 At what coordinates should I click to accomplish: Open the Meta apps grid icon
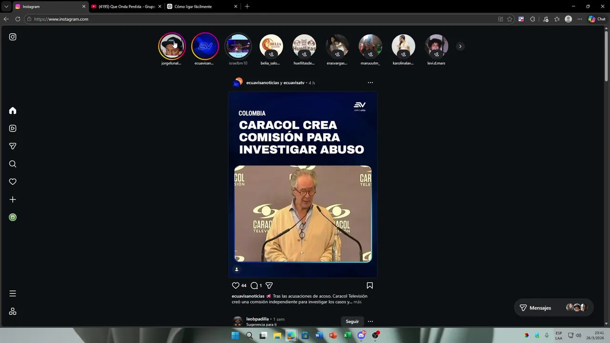[13, 312]
